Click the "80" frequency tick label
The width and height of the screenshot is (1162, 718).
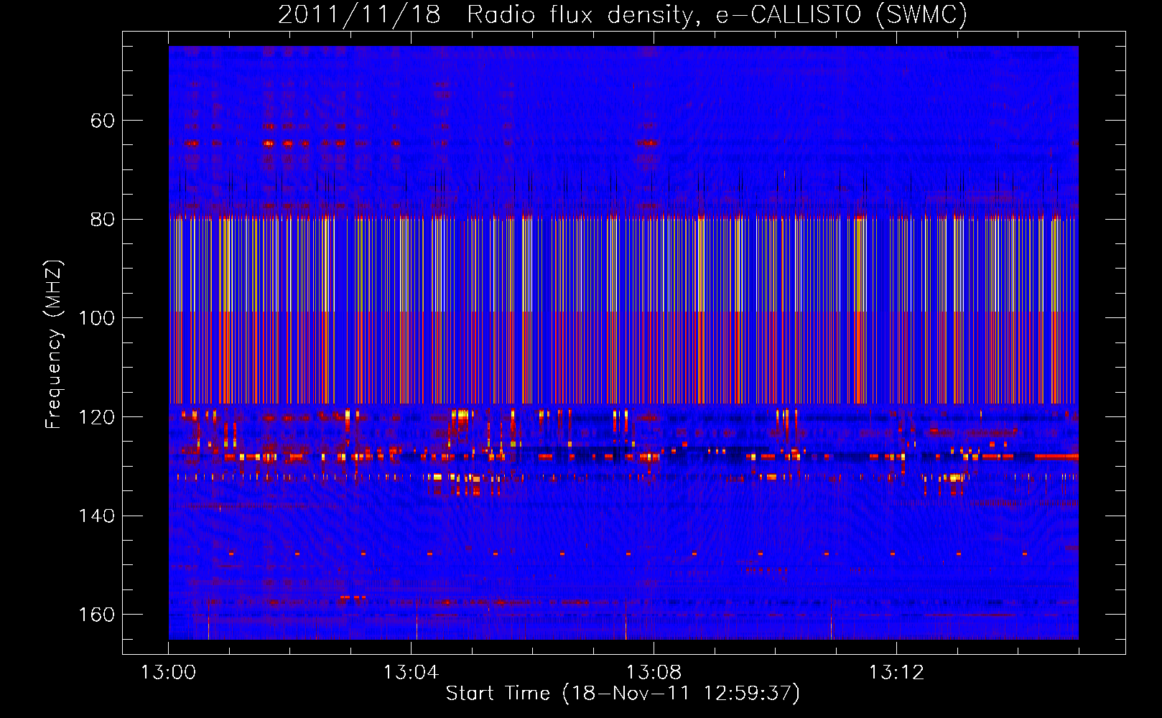103,219
